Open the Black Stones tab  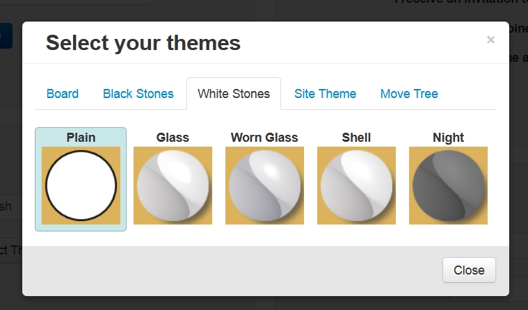138,94
